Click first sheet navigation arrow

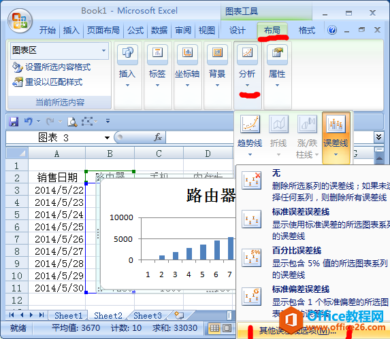[12, 315]
